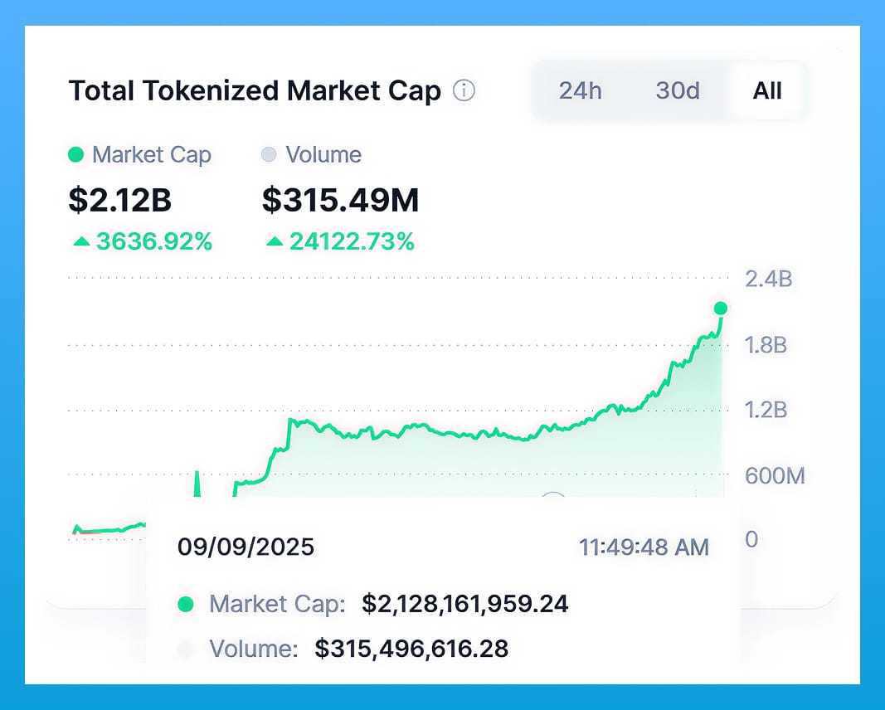Click the date 09/09/2025 in the tooltip
This screenshot has width=885, height=710.
246,547
